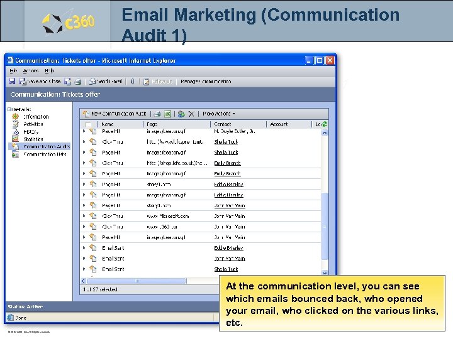Click the row icon for Sheila Tuck PageHit

point(92,152)
